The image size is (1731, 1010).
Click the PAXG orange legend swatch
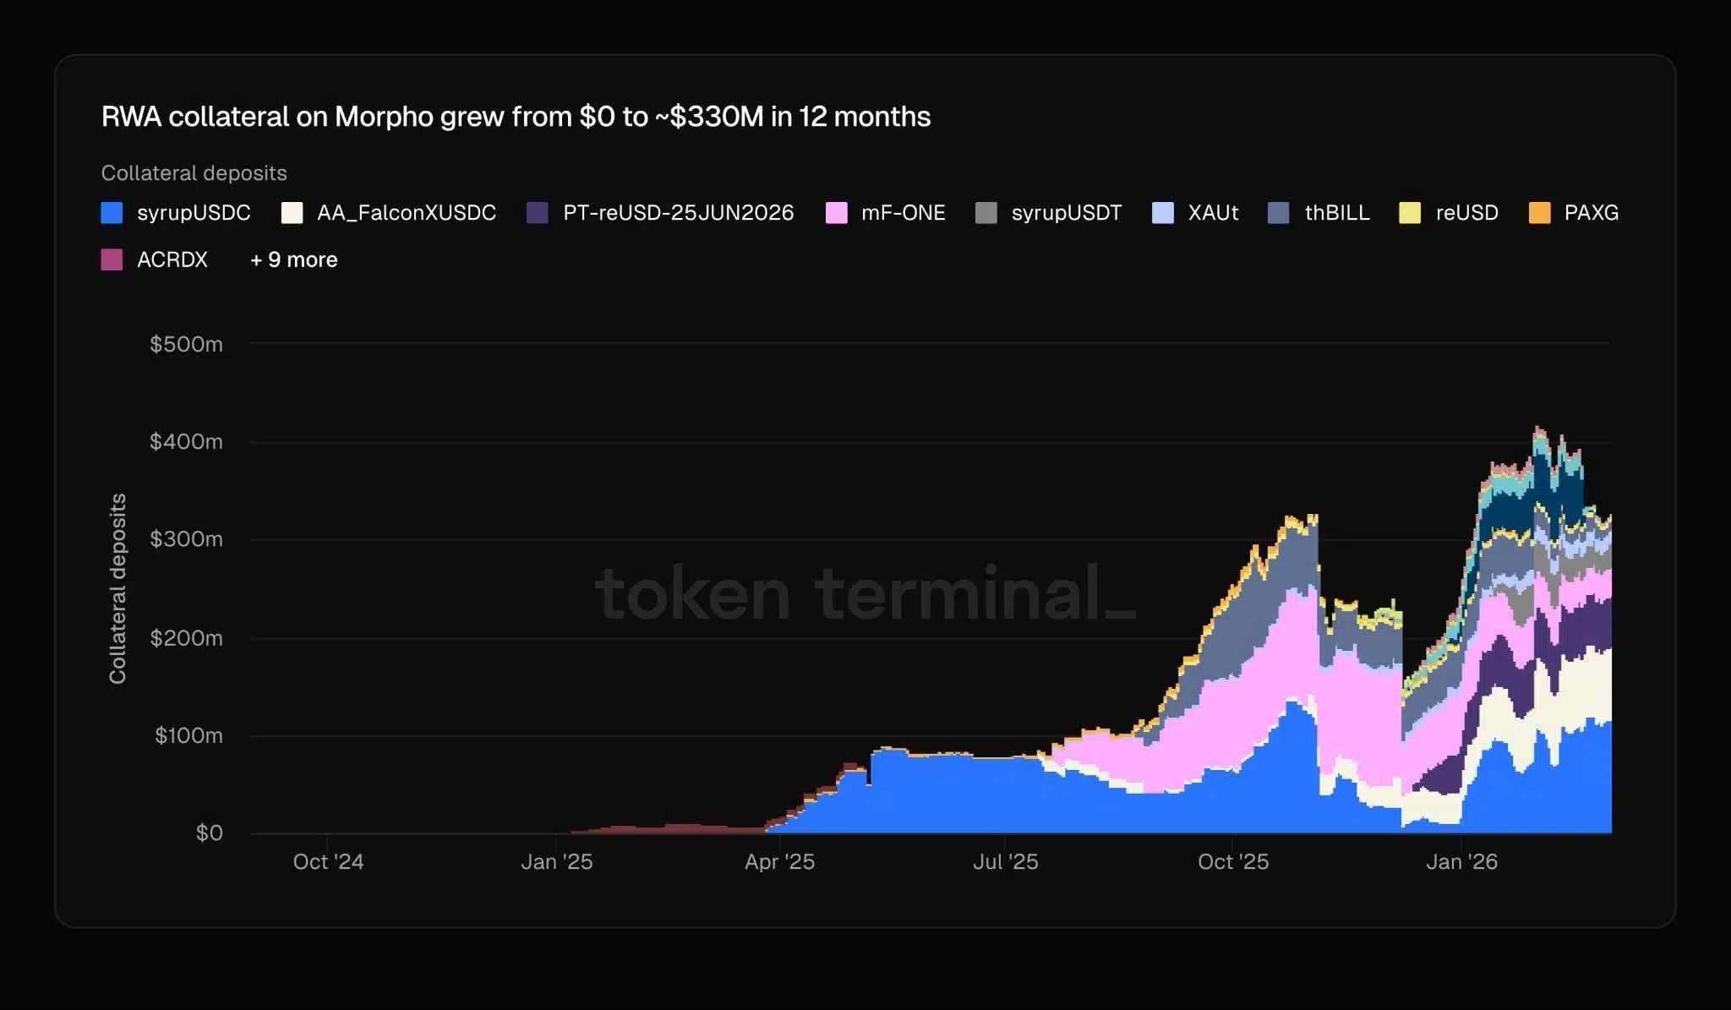pos(1539,213)
